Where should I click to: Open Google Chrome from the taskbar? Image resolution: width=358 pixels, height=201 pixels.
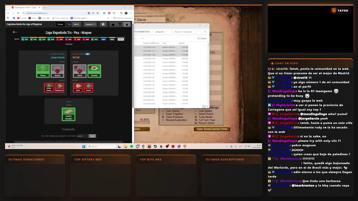[143, 146]
